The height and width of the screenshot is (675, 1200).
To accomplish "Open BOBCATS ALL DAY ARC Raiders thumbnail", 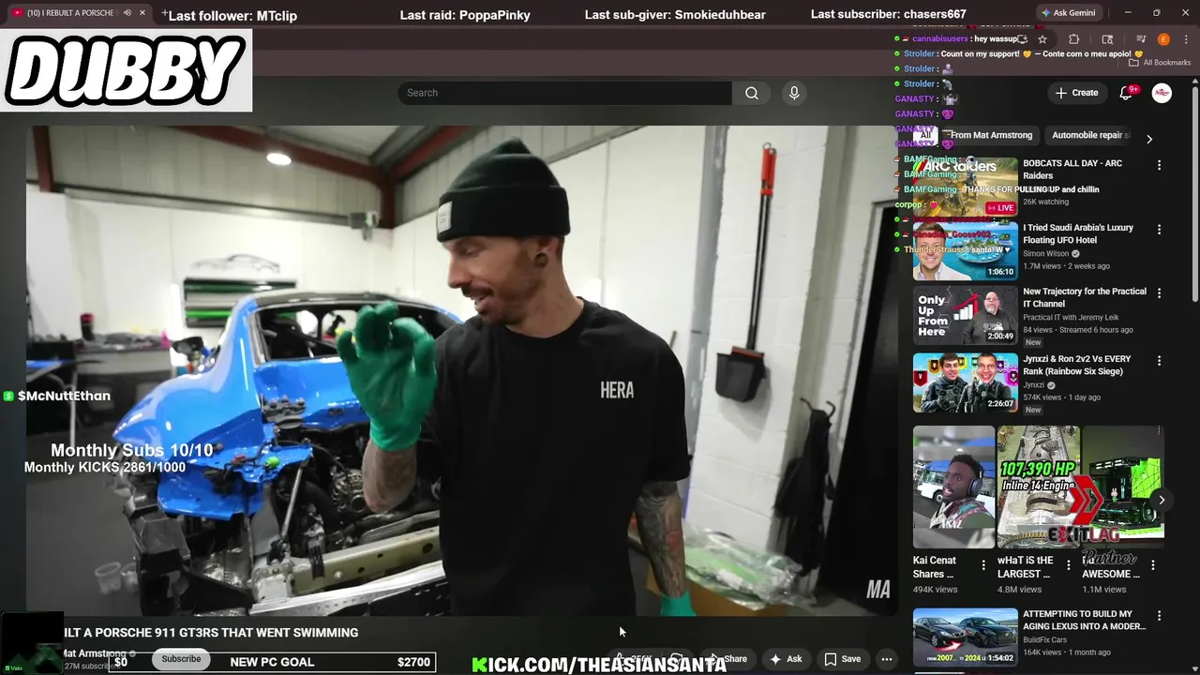I will tap(965, 187).
